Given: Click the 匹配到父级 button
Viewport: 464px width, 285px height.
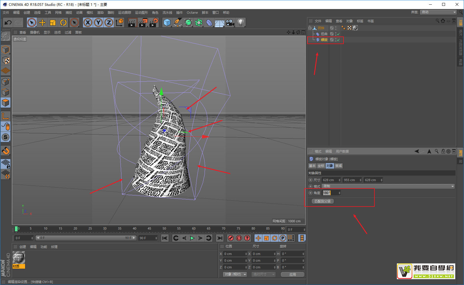Looking at the screenshot, I should 322,201.
